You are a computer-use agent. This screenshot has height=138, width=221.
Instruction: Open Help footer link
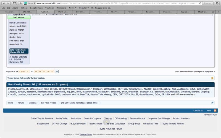209,111
